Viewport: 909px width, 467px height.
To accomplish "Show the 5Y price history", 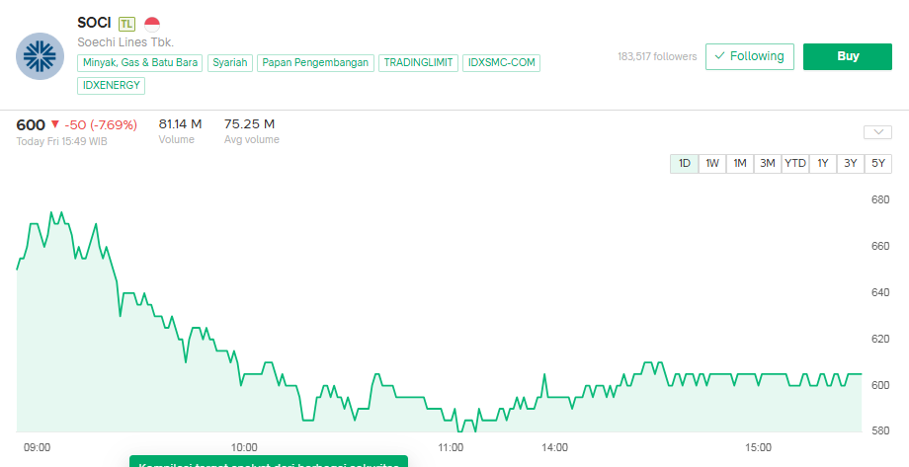I will click(877, 164).
